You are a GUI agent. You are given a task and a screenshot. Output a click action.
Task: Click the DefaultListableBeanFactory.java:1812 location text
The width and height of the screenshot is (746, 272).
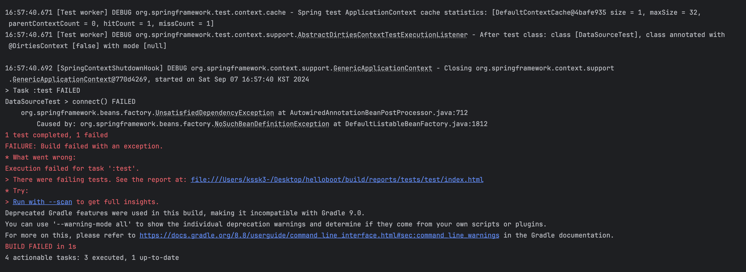tap(416, 124)
